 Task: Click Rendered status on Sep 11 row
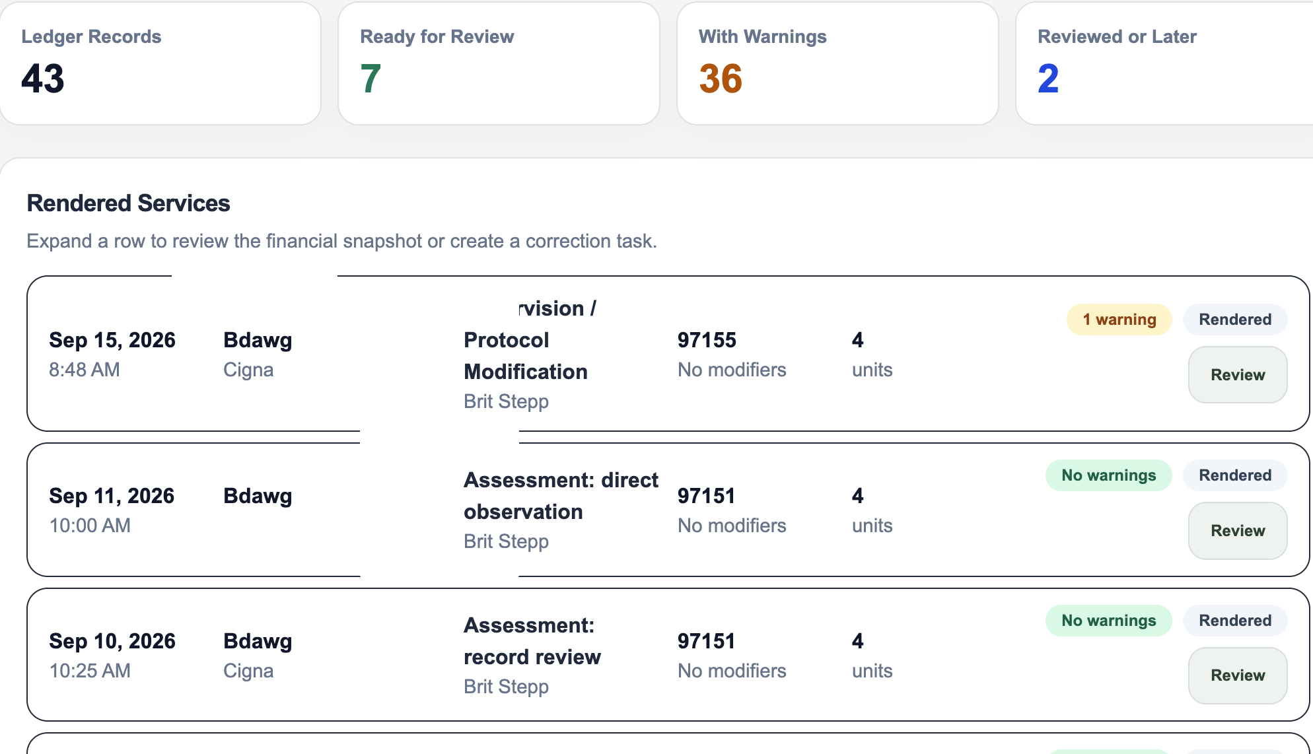click(1235, 475)
